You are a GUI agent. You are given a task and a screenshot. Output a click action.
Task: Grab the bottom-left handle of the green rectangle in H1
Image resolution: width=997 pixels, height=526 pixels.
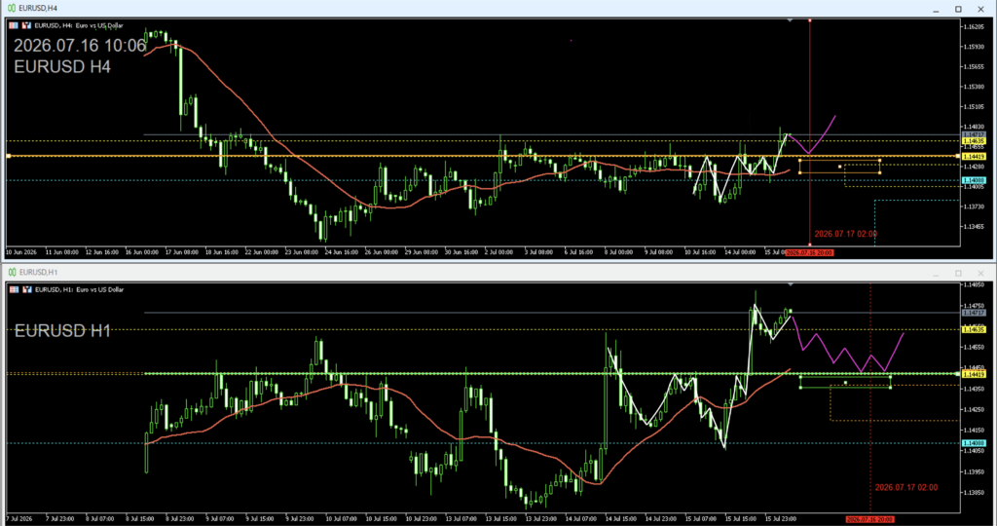click(800, 388)
